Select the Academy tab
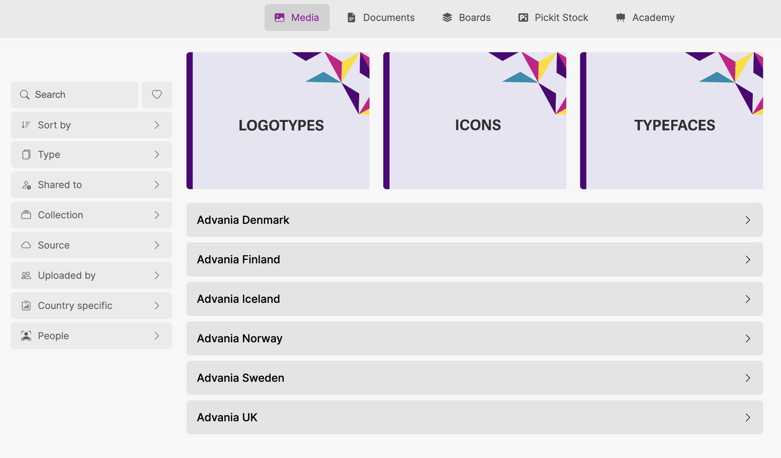 (645, 18)
